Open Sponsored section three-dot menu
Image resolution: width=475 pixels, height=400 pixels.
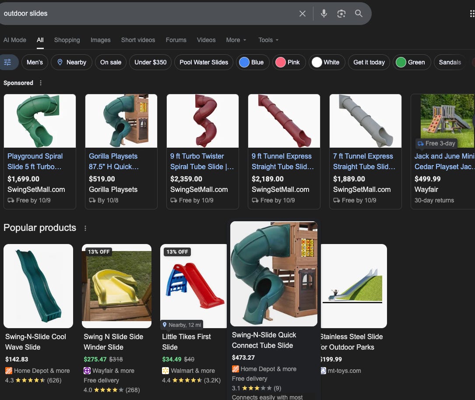pyautogui.click(x=41, y=83)
